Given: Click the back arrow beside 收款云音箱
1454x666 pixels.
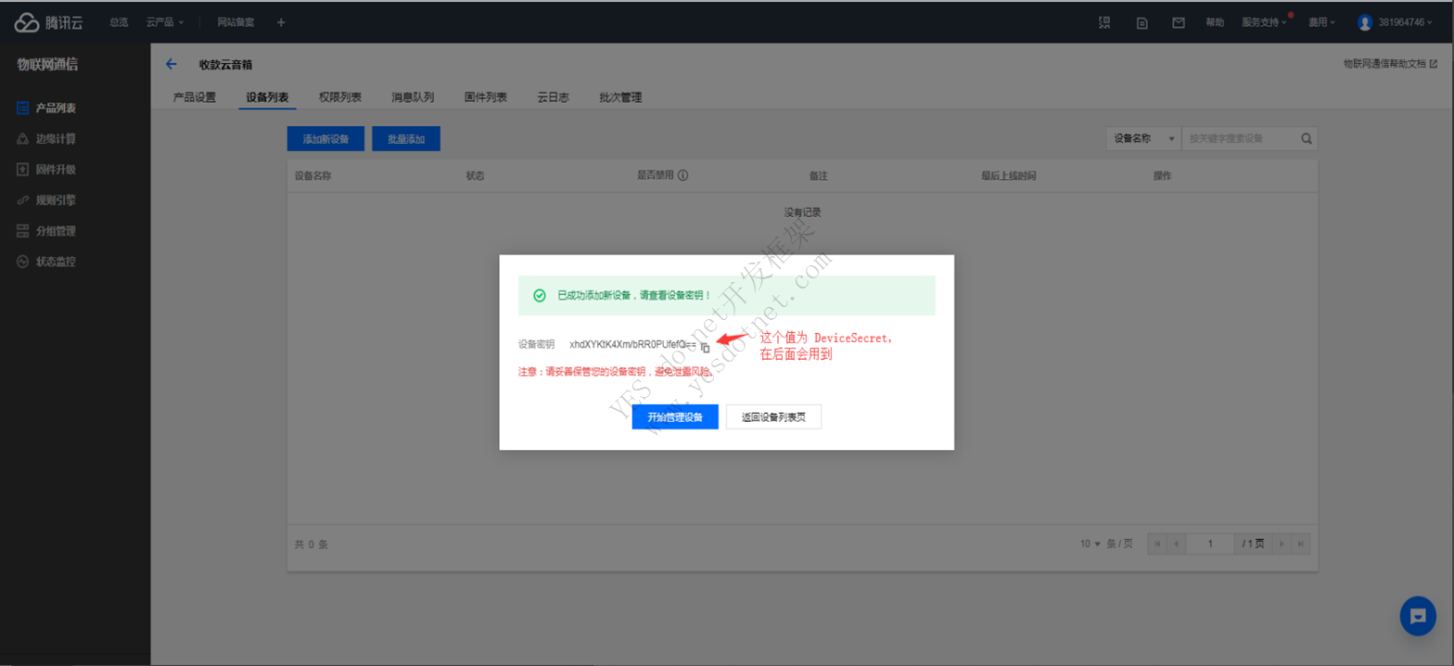Looking at the screenshot, I should tap(171, 64).
